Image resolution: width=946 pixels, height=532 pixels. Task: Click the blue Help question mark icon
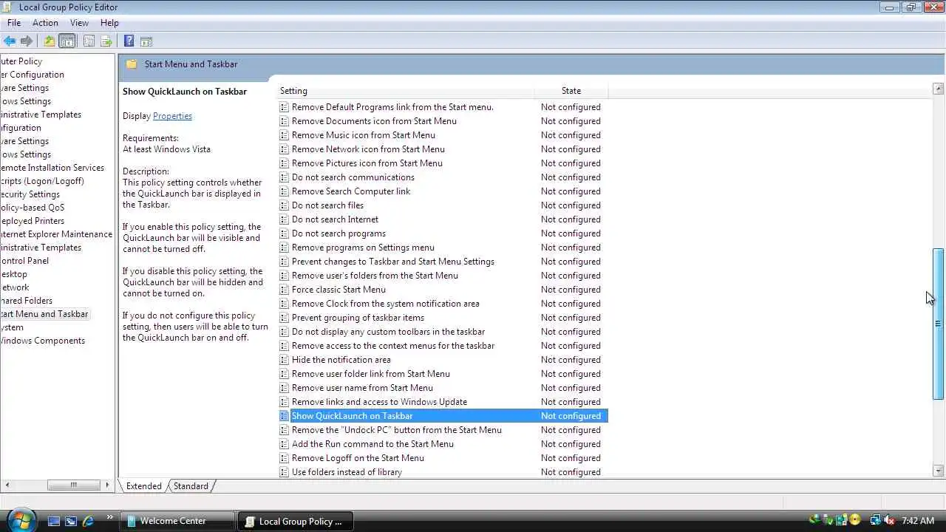click(x=129, y=41)
